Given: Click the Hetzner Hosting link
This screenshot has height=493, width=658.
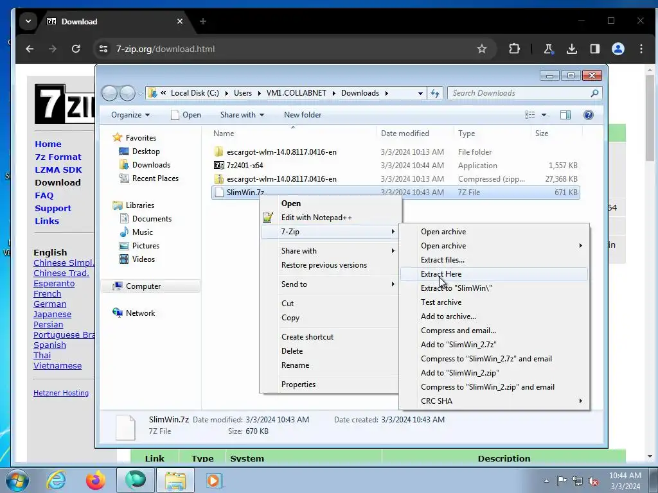Looking at the screenshot, I should coord(61,393).
